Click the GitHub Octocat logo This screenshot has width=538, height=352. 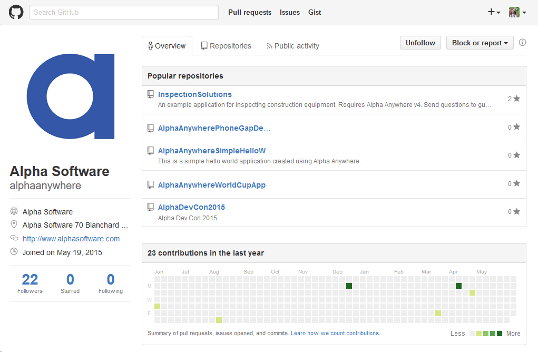16,12
